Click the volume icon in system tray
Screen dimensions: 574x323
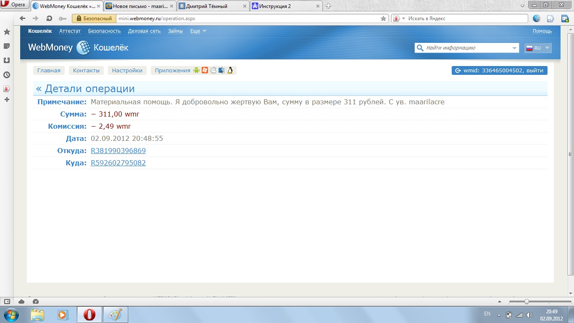click(x=529, y=315)
